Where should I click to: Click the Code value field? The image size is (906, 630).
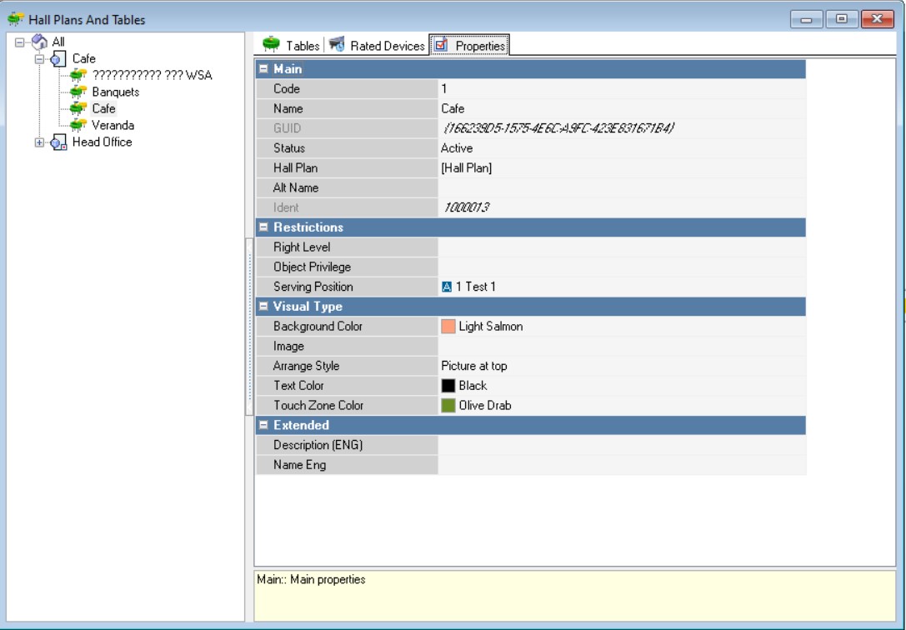coord(623,89)
